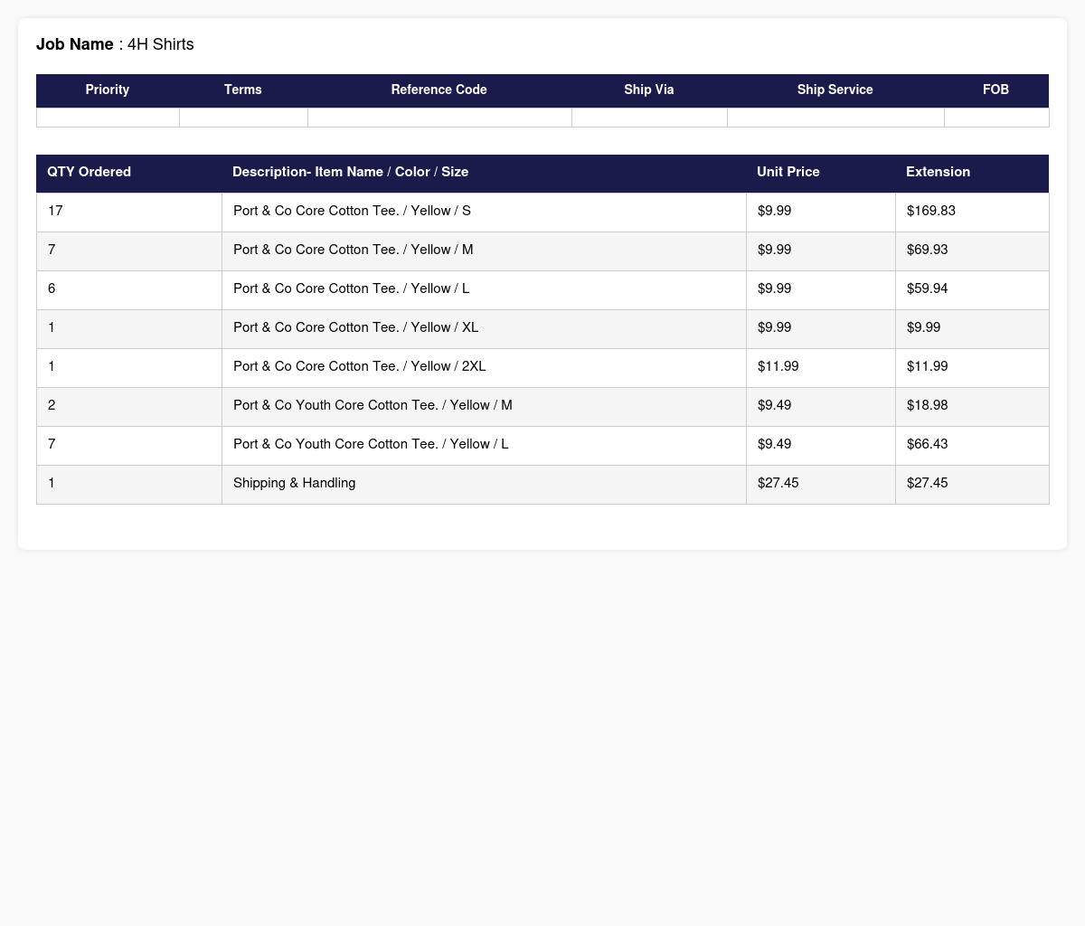Viewport: 1085px width, 926px height.
Task: Click the Terms column header
Action: click(243, 90)
